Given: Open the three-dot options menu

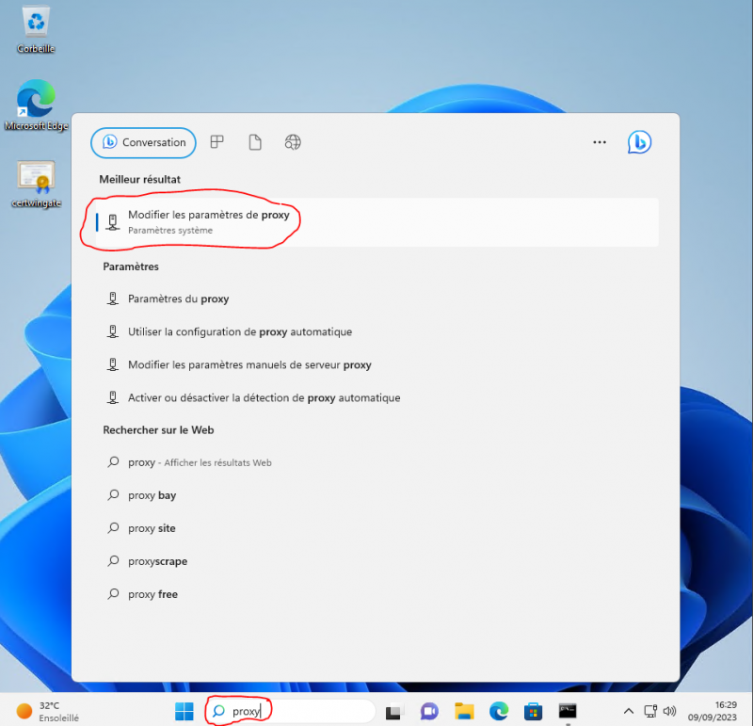Looking at the screenshot, I should point(600,142).
